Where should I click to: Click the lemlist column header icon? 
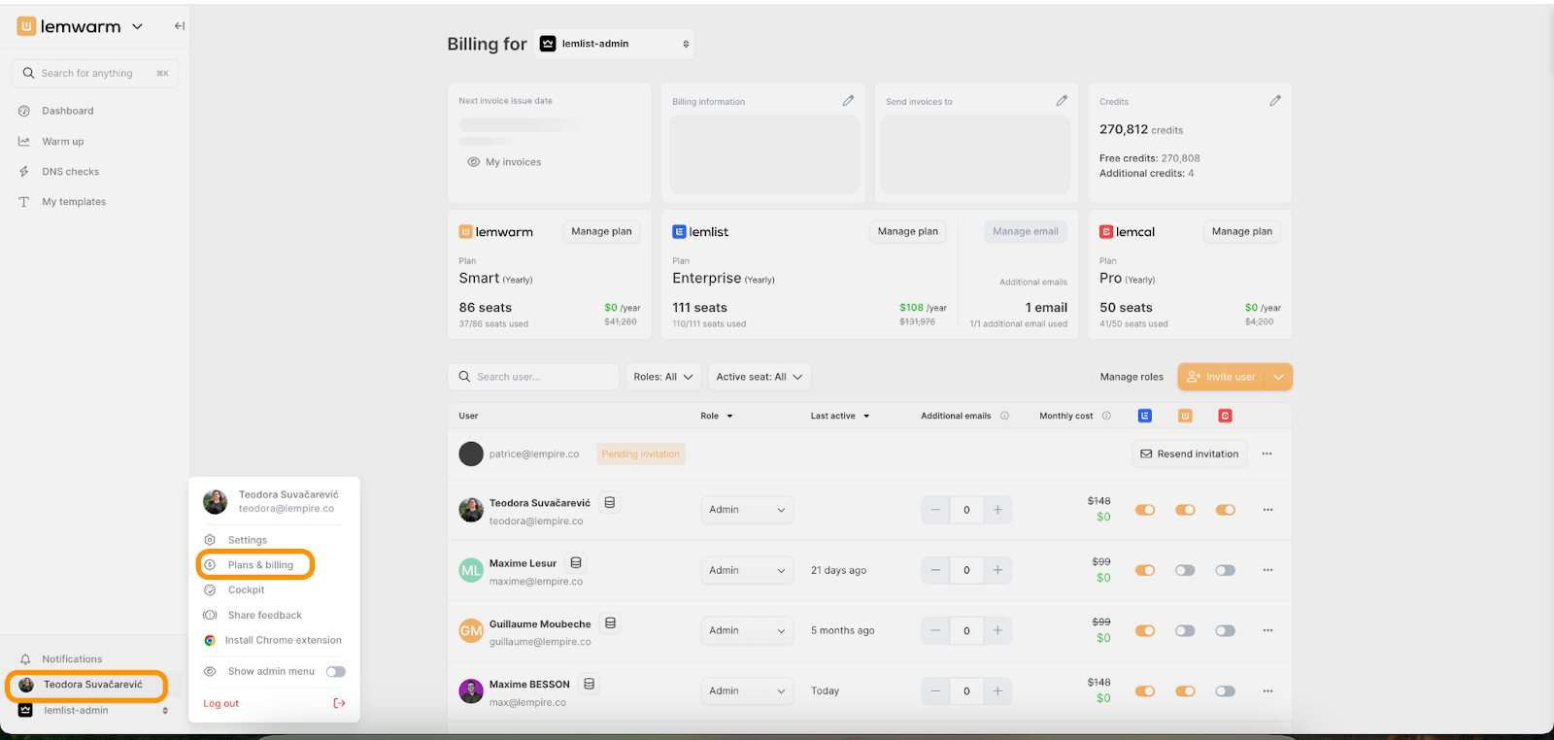(x=1145, y=416)
